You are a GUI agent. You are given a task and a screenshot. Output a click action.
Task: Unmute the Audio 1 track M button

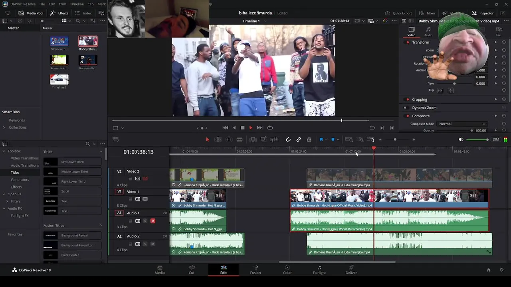click(x=153, y=221)
